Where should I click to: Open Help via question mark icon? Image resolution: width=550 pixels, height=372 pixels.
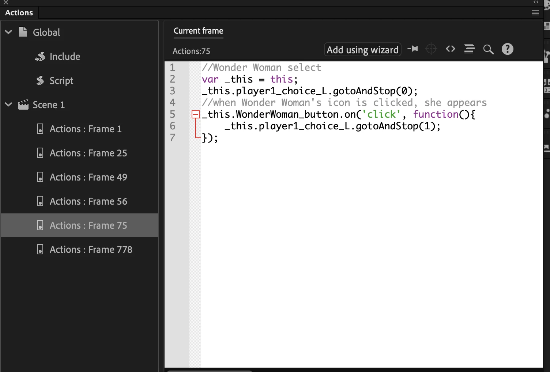click(507, 49)
